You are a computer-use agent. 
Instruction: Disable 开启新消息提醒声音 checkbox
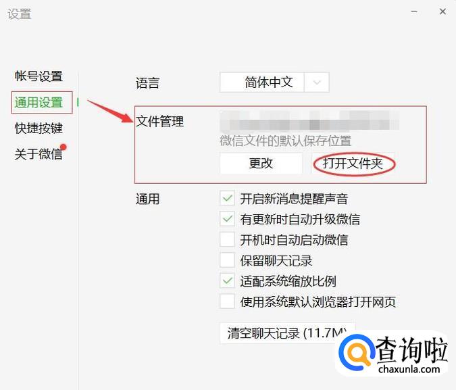(227, 199)
